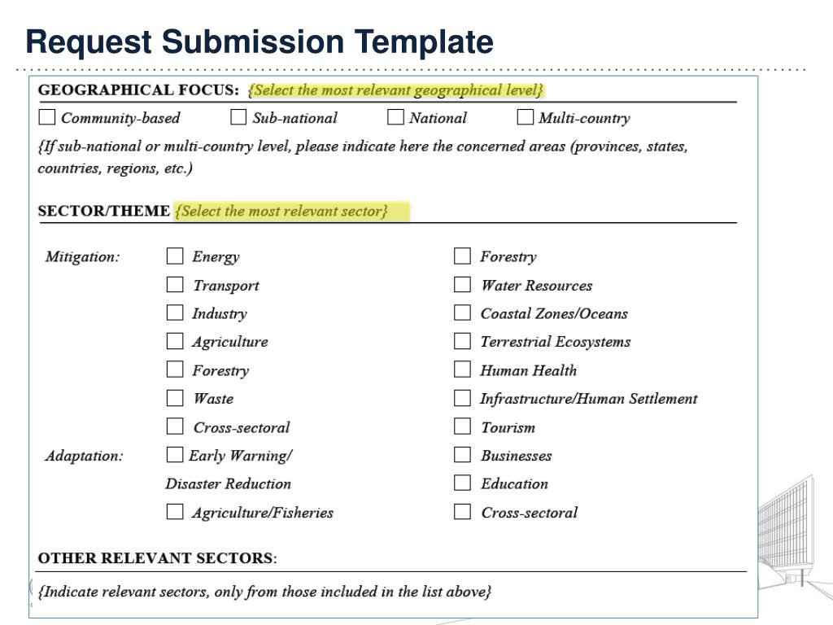Enable the Terrestrial Ecosystems option
This screenshot has height=625, width=833.
click(462, 341)
